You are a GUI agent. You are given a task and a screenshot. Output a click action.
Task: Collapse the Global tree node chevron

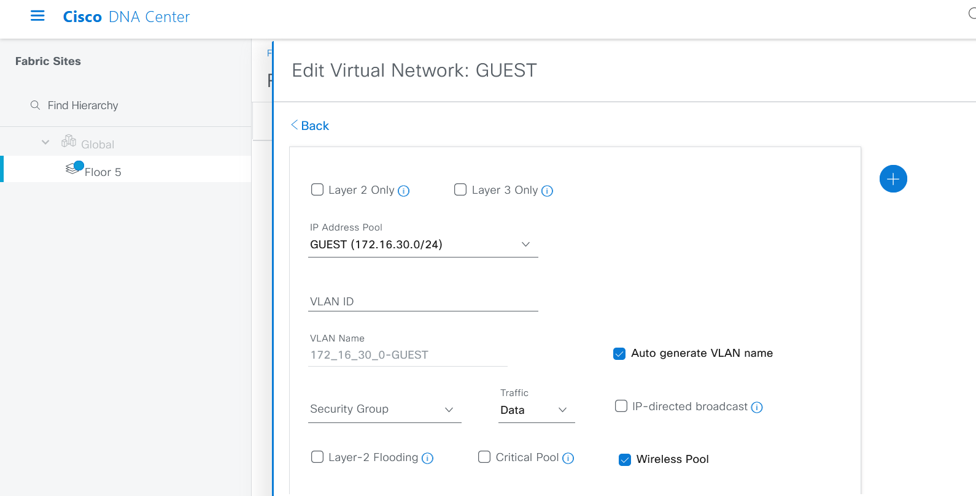pyautogui.click(x=45, y=142)
